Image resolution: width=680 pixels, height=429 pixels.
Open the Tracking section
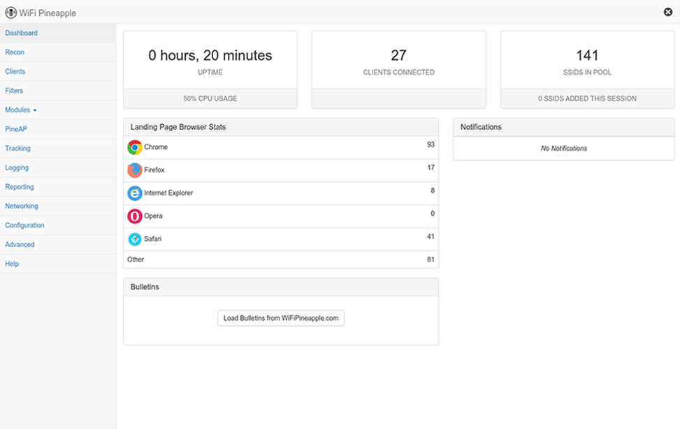17,149
